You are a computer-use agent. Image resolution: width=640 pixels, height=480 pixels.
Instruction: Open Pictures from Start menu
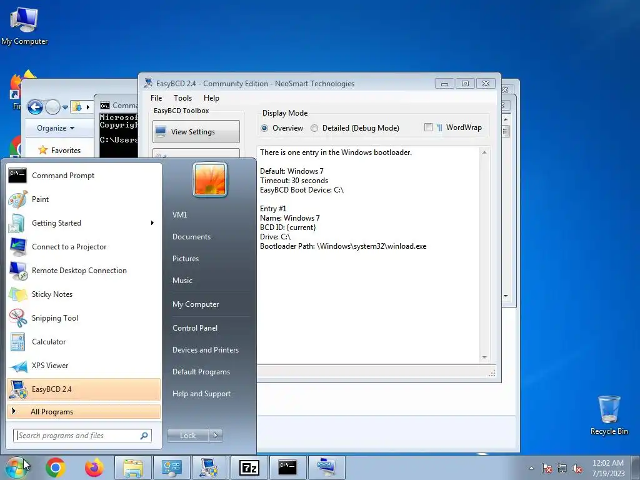(x=186, y=259)
